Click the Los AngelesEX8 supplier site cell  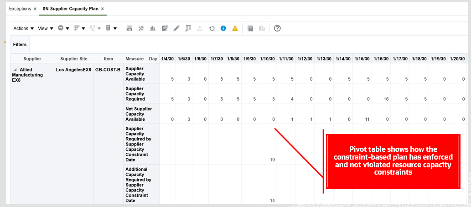pyautogui.click(x=73, y=70)
